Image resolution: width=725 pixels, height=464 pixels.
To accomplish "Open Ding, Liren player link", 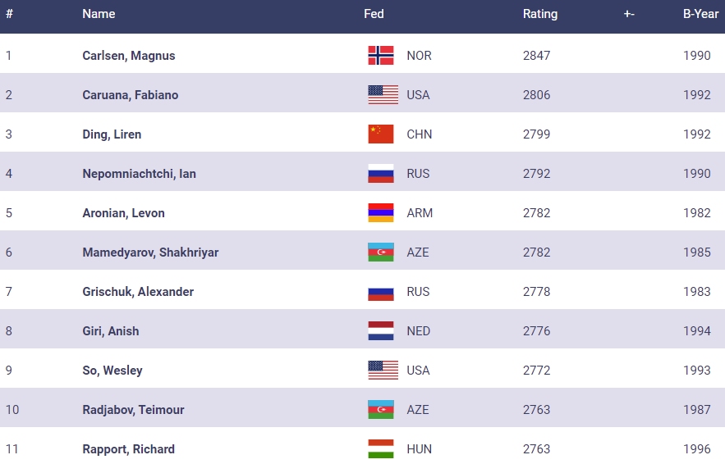I will (112, 134).
